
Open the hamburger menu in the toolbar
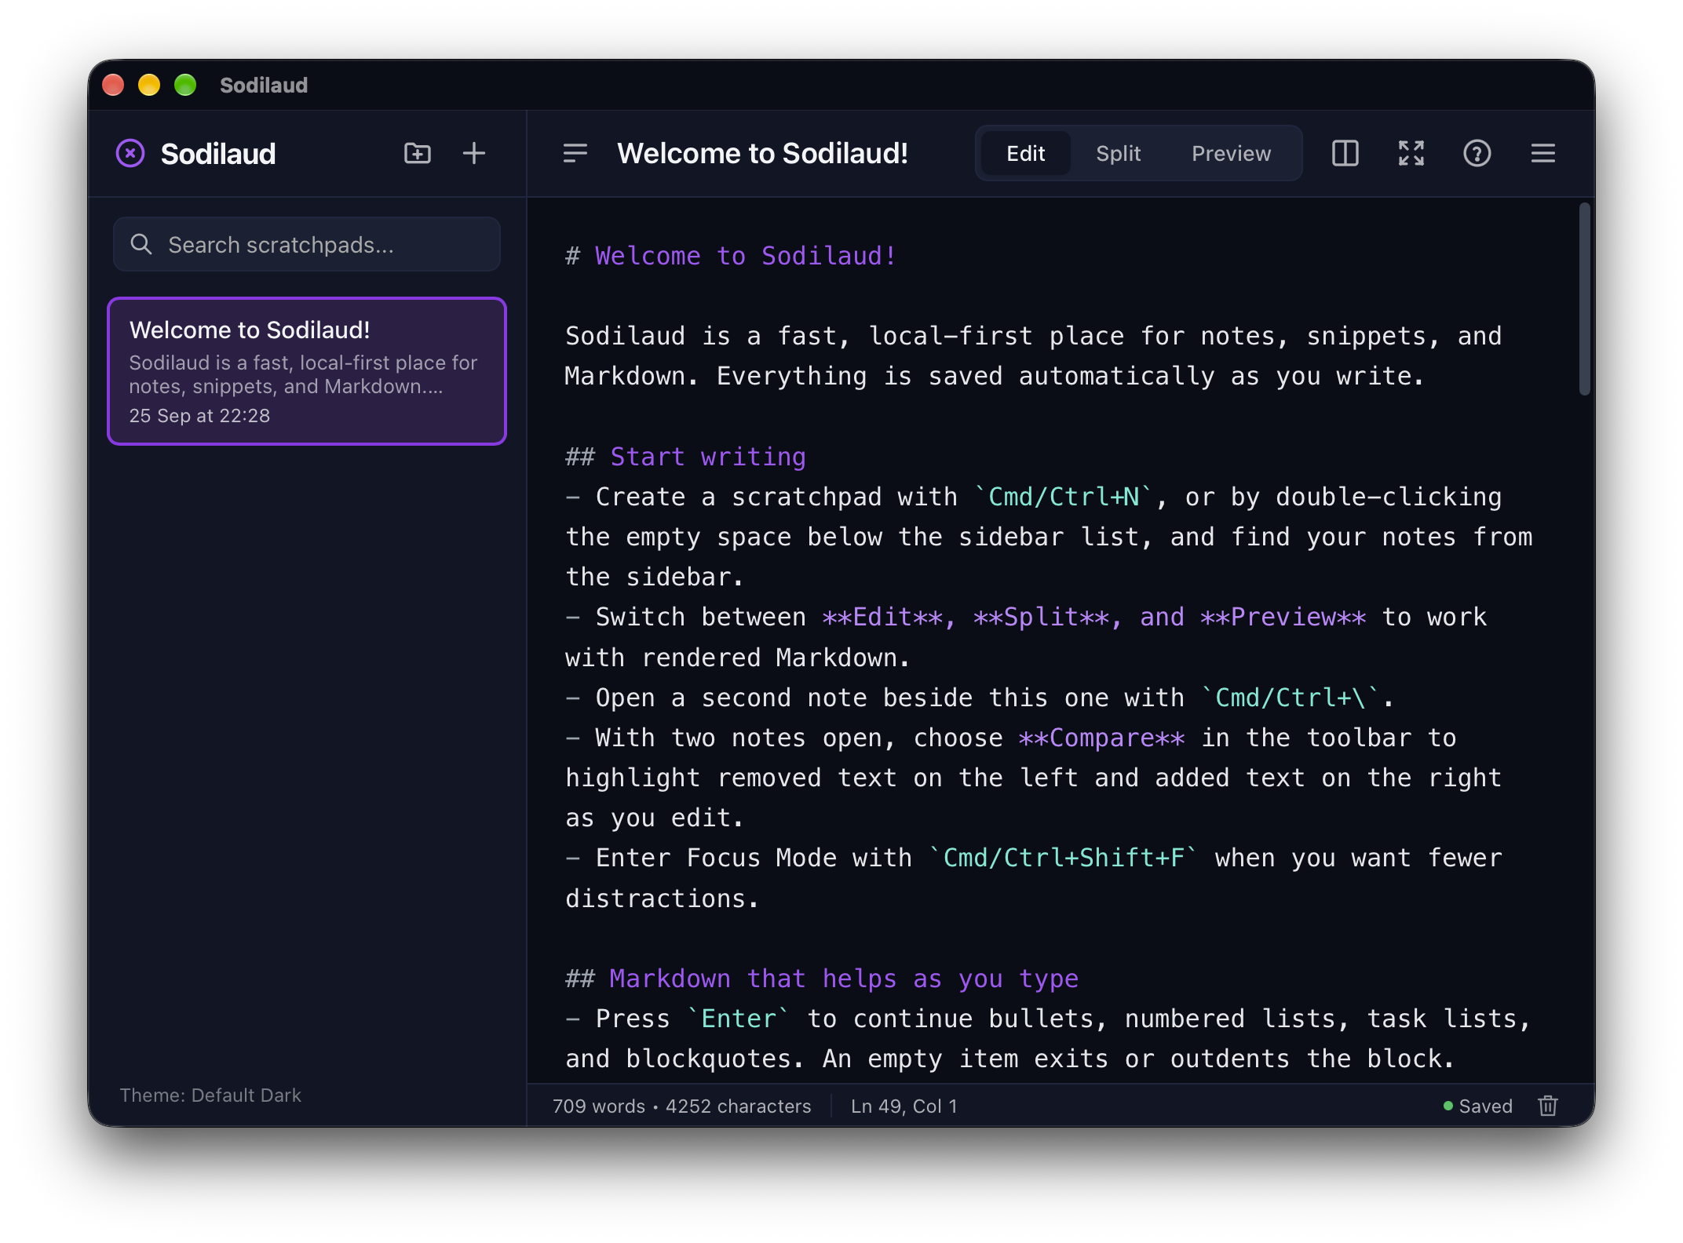(x=1543, y=153)
